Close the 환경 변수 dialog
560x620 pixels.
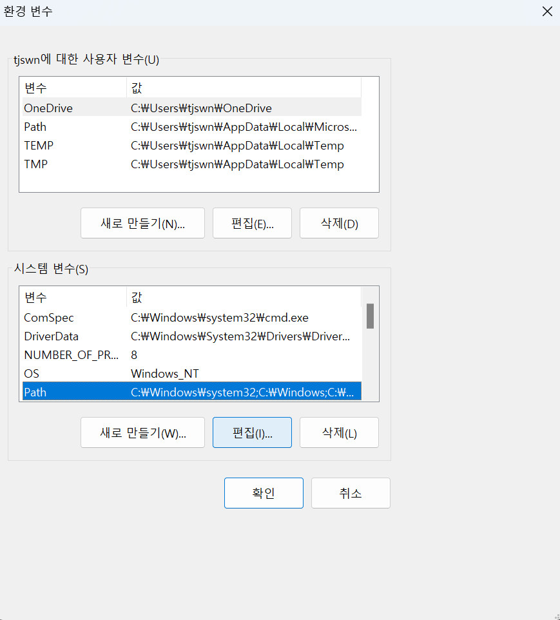point(547,12)
